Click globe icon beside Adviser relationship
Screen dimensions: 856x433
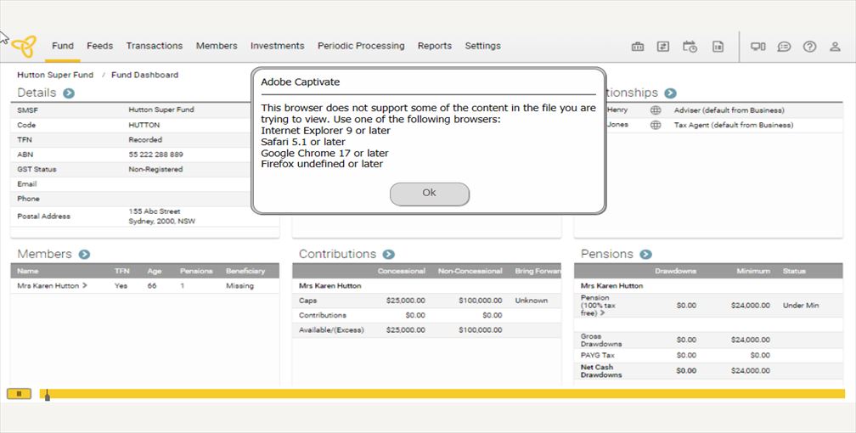tap(656, 110)
